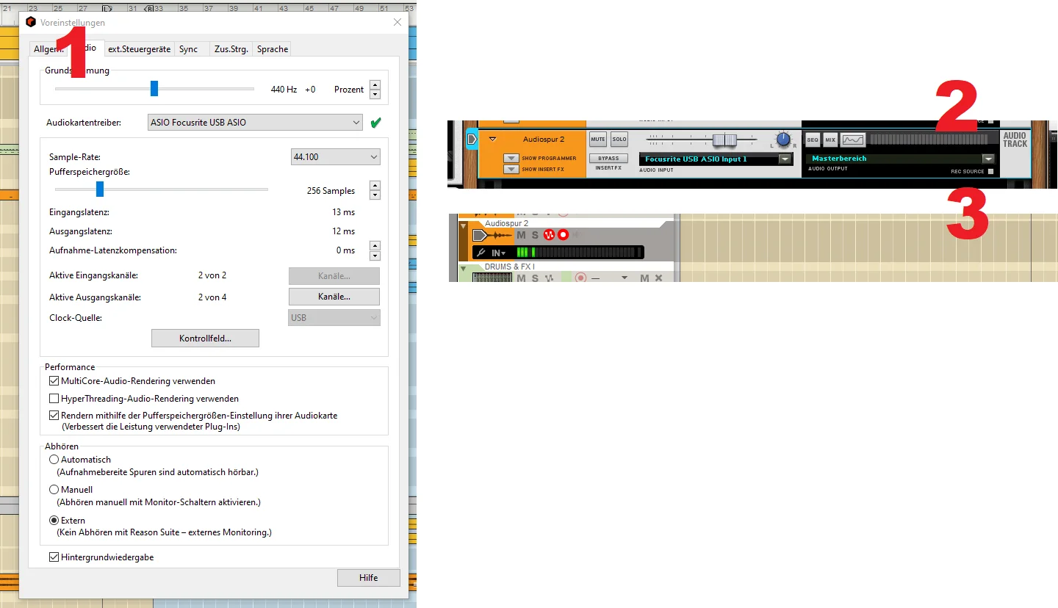1058x608 pixels.
Task: Click the waveform rack button beside MIX
Action: point(853,140)
